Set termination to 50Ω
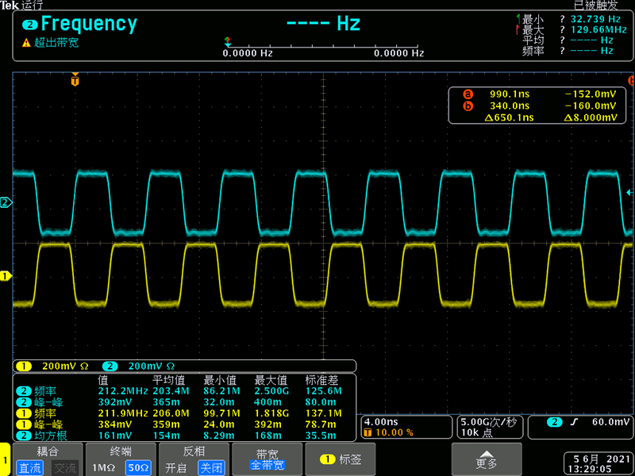Screen dimensions: 635x476 [x=137, y=467]
